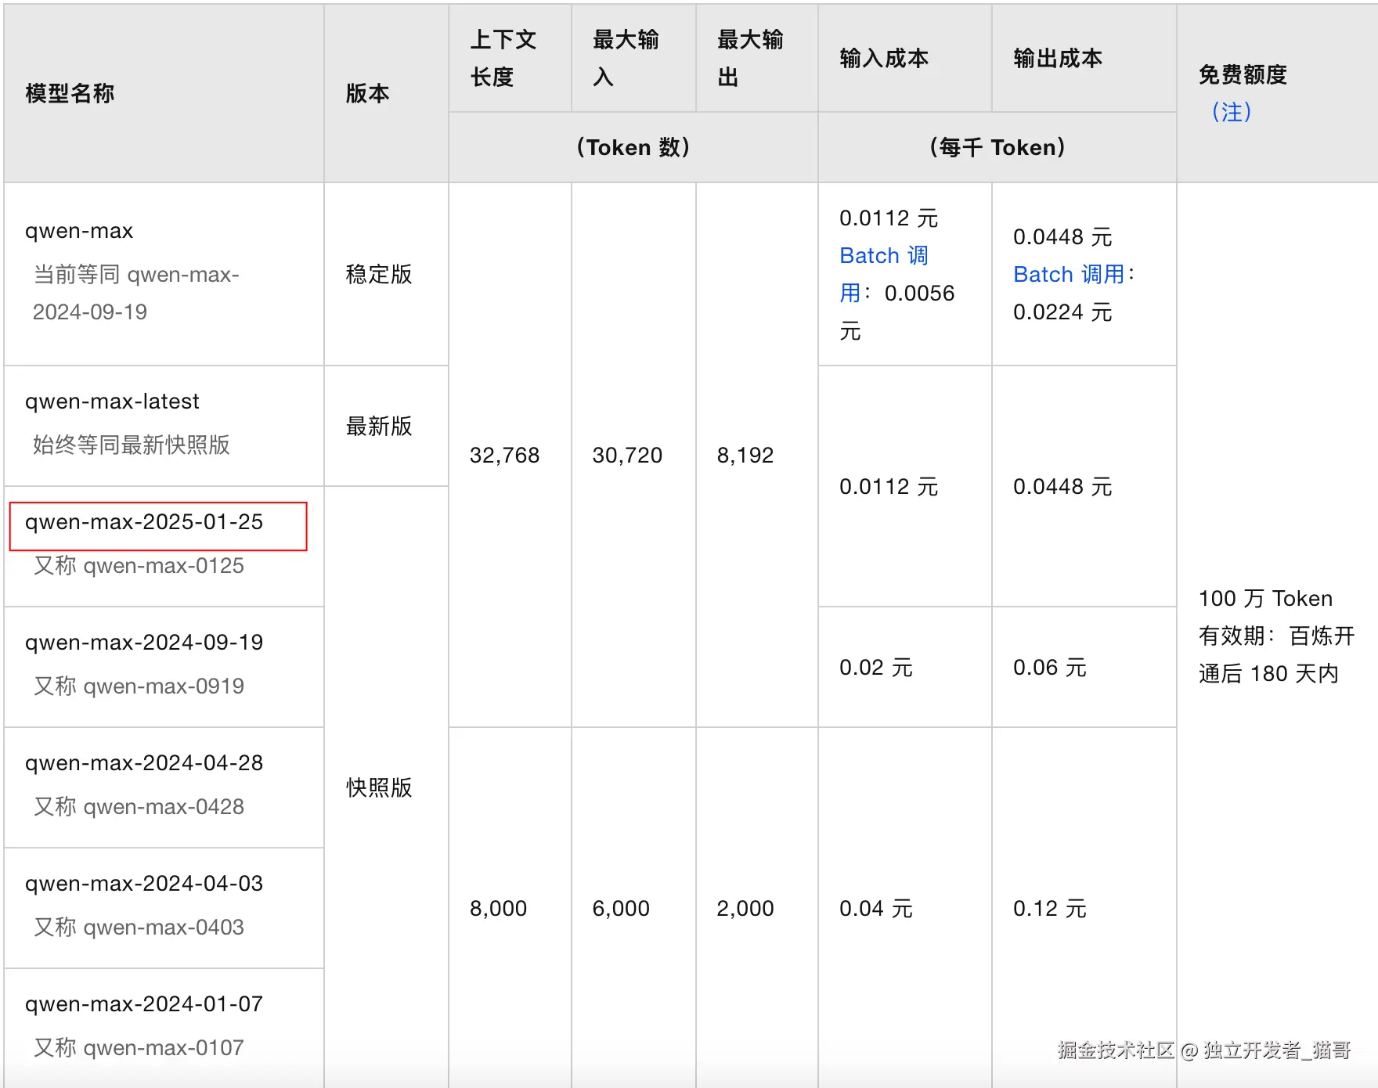Click the 0.0224 元 batch output price

click(x=1062, y=312)
